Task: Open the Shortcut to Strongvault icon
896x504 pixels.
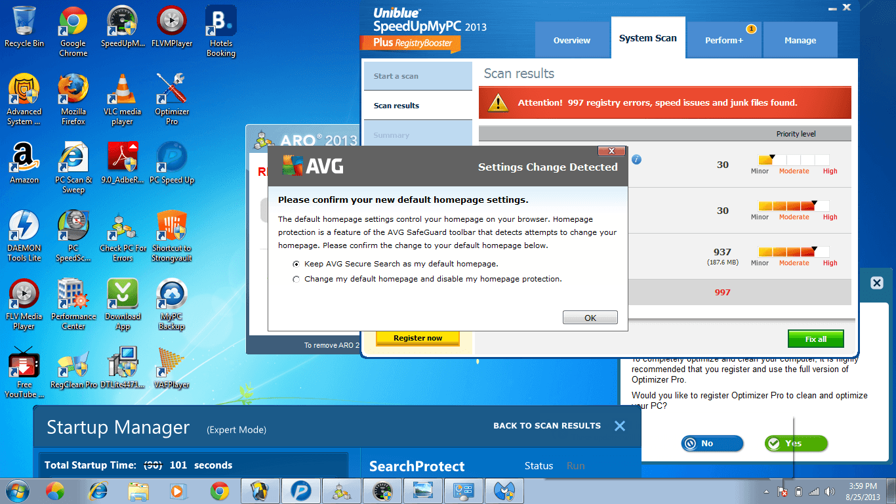Action: [x=171, y=236]
